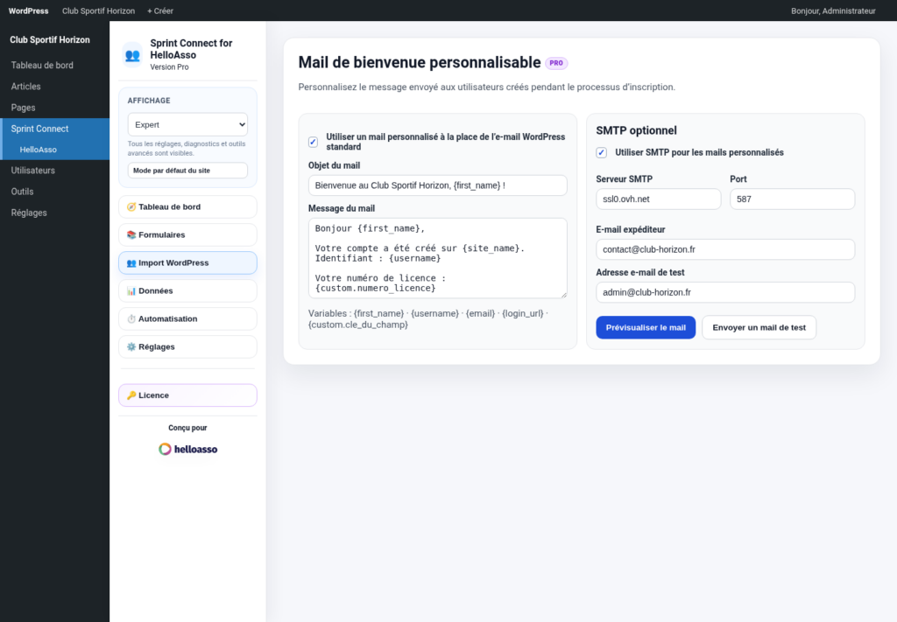The width and height of the screenshot is (897, 622).
Task: Click the 'Tous les réglages, diagnostics' help text
Action: [x=187, y=149]
